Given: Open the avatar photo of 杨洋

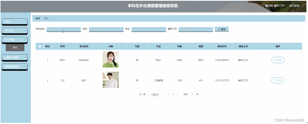Looking at the screenshot, I should click(x=110, y=80).
